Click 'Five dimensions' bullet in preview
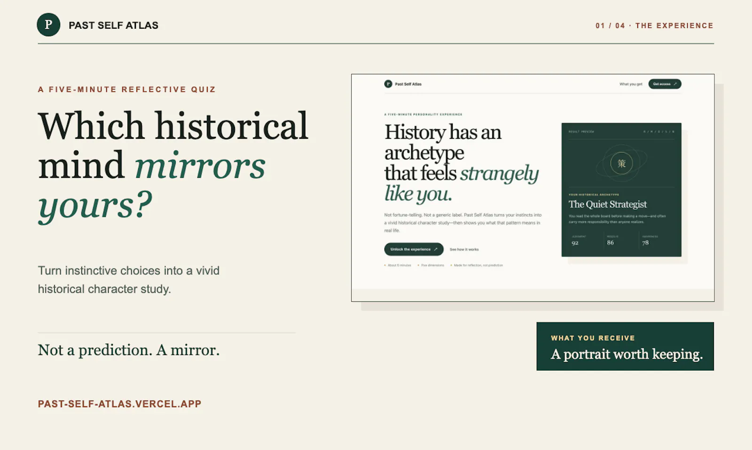The image size is (752, 450). [431, 265]
